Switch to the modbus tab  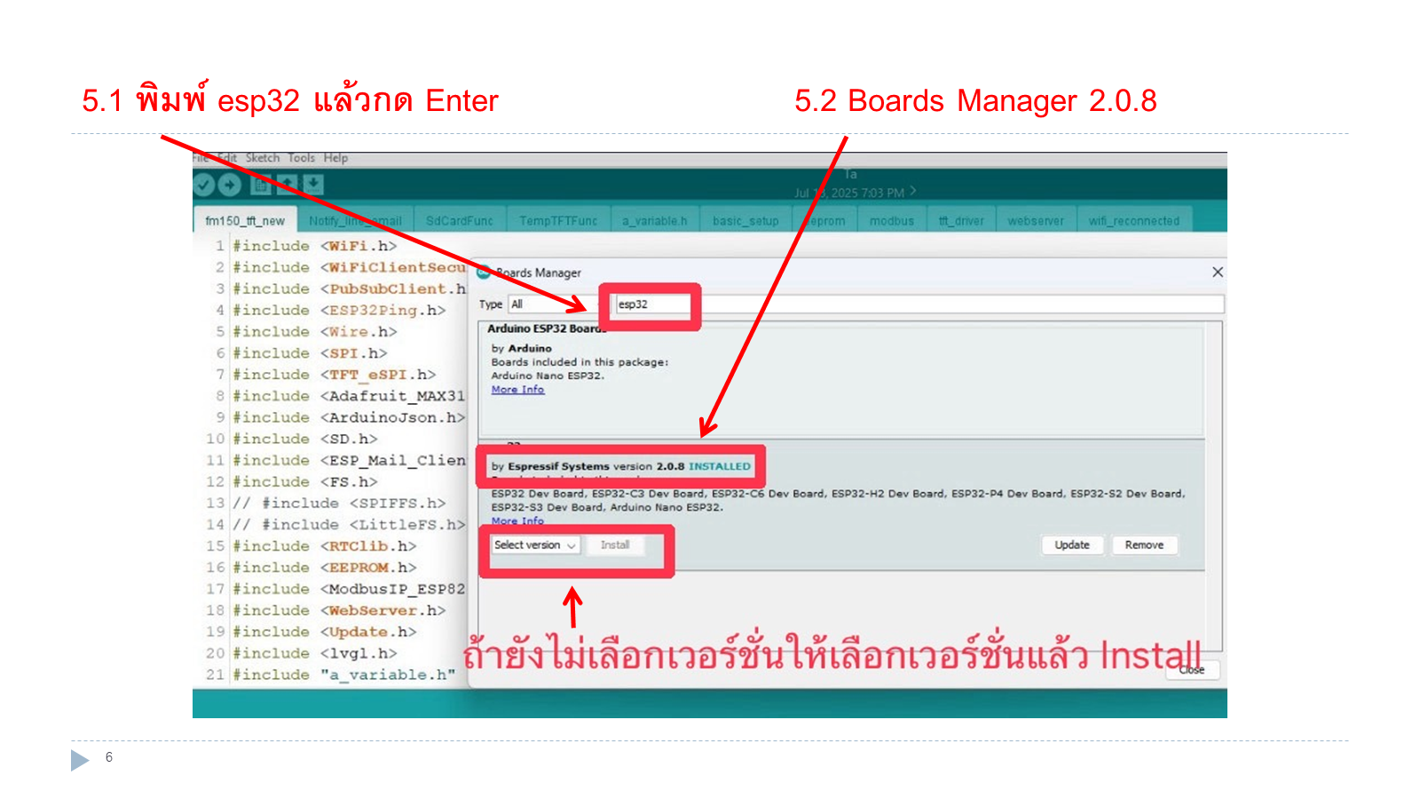click(892, 220)
